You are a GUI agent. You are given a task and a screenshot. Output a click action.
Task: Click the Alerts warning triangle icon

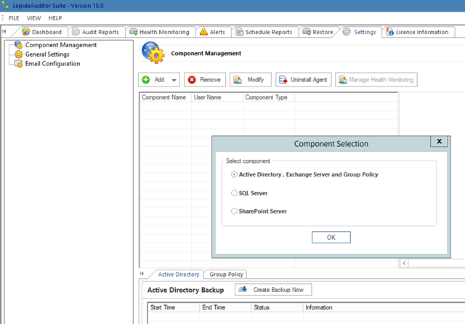pos(203,32)
